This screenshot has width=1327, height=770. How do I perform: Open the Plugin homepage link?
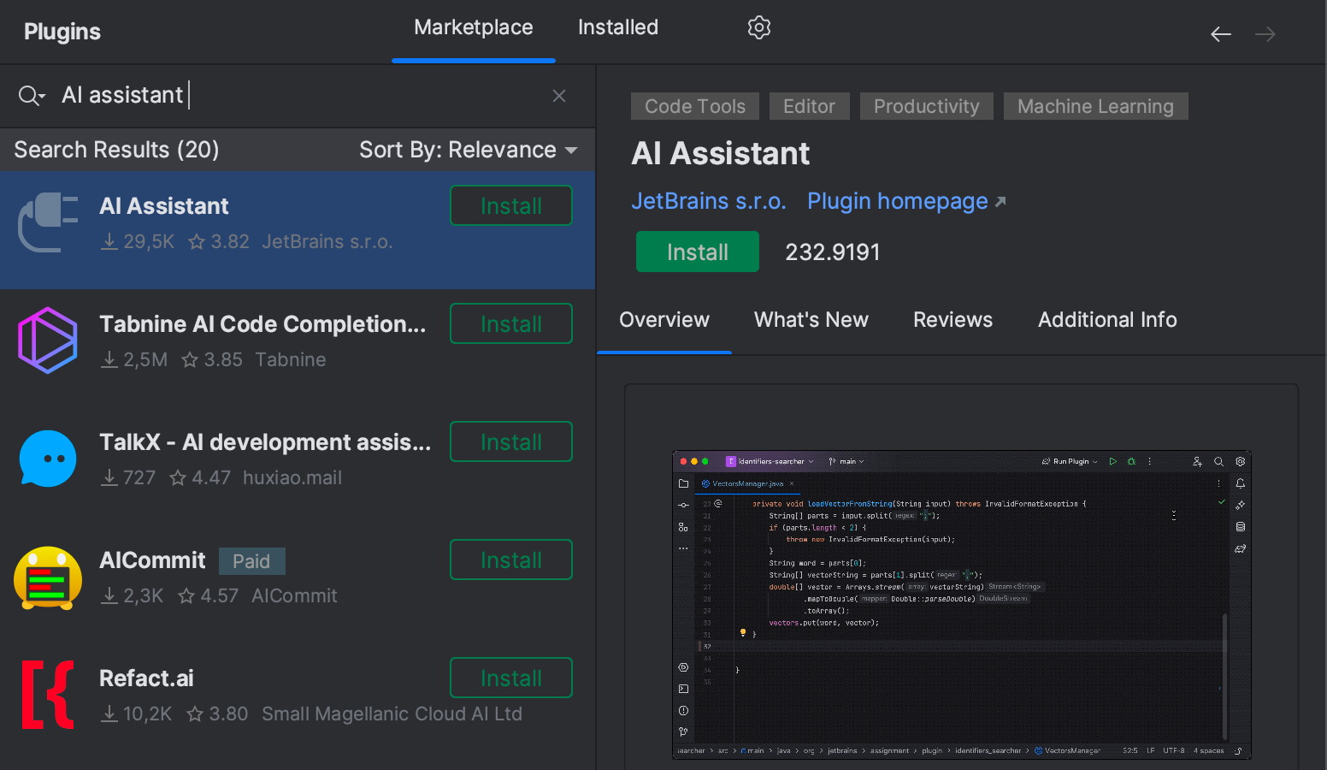click(x=898, y=201)
